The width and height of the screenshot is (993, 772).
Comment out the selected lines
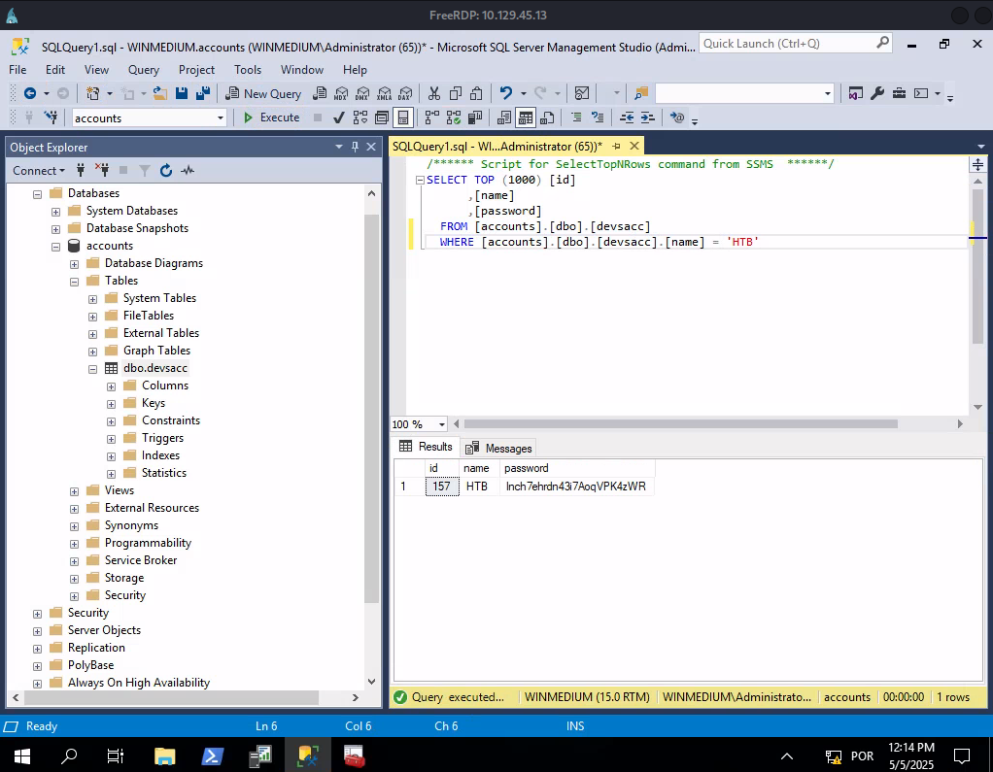point(575,117)
